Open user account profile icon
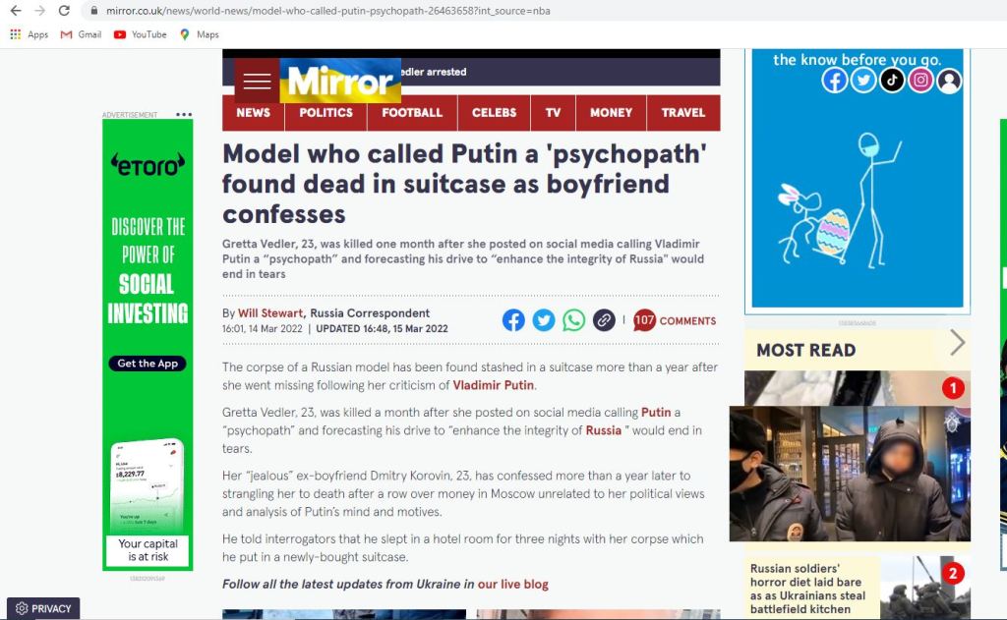Screen dimensions: 1007x620 [x=949, y=81]
